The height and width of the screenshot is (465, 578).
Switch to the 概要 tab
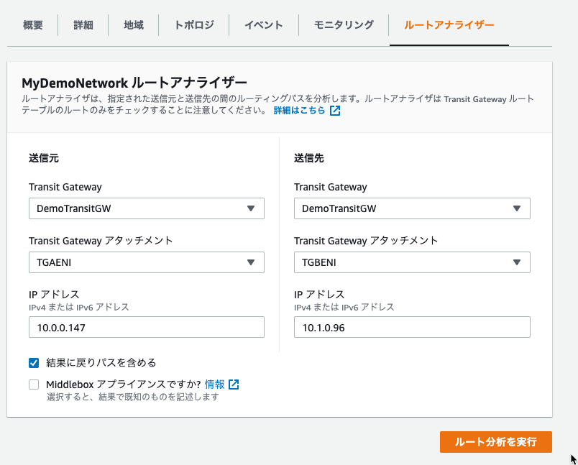pos(33,25)
